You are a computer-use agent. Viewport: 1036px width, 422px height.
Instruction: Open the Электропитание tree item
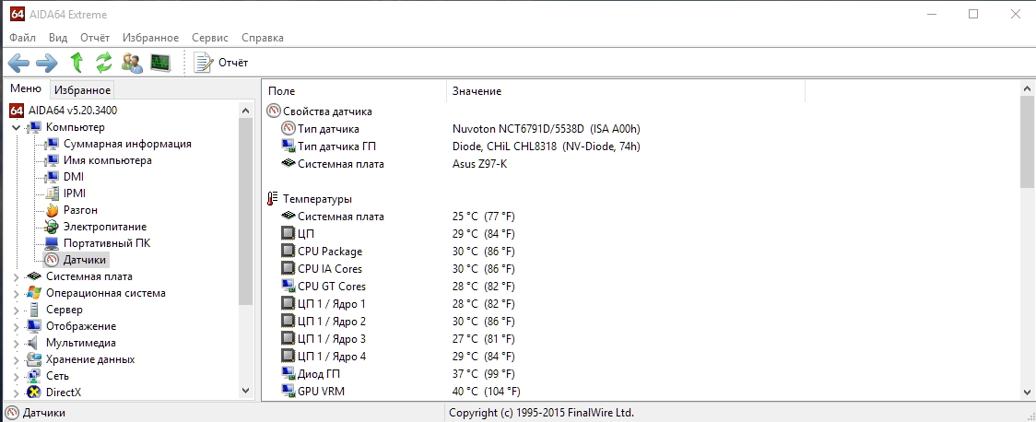[104, 227]
